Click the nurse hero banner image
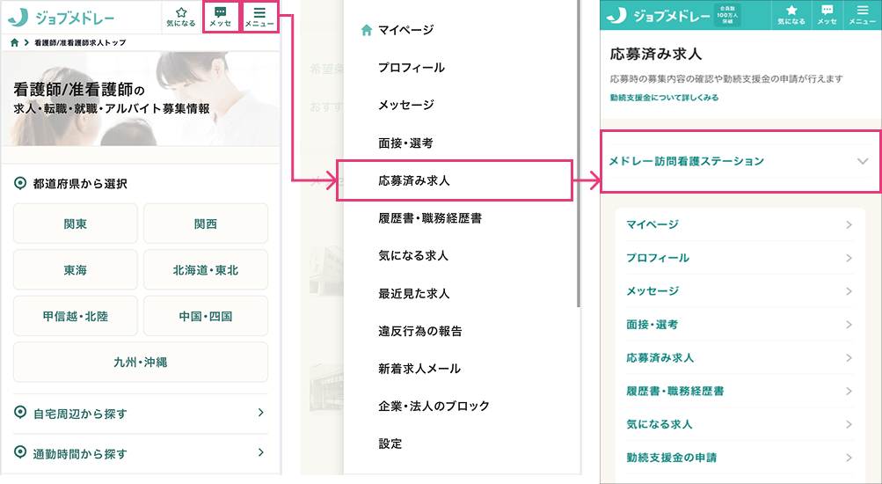Viewport: 882px width, 484px height. (141, 99)
